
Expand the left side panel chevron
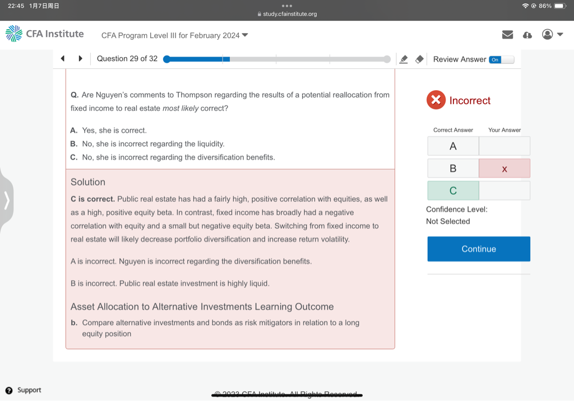pos(7,199)
